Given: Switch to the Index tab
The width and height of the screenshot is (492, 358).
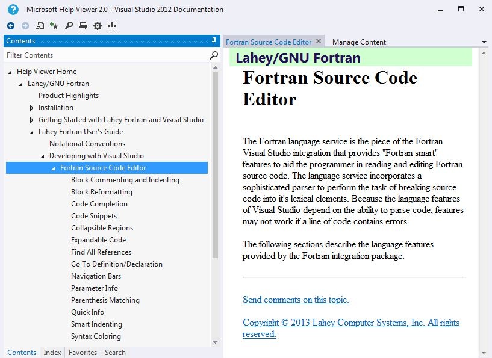Looking at the screenshot, I should (x=52, y=353).
